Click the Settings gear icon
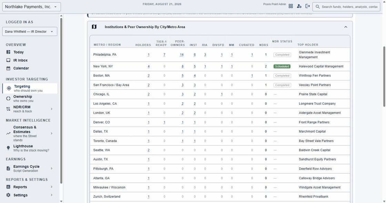Image resolution: width=386 pixels, height=203 pixels. click(x=8, y=195)
